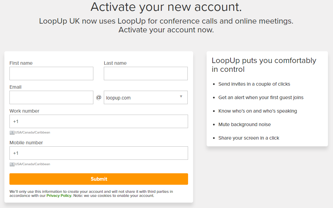Click into the Last name field

point(146,73)
